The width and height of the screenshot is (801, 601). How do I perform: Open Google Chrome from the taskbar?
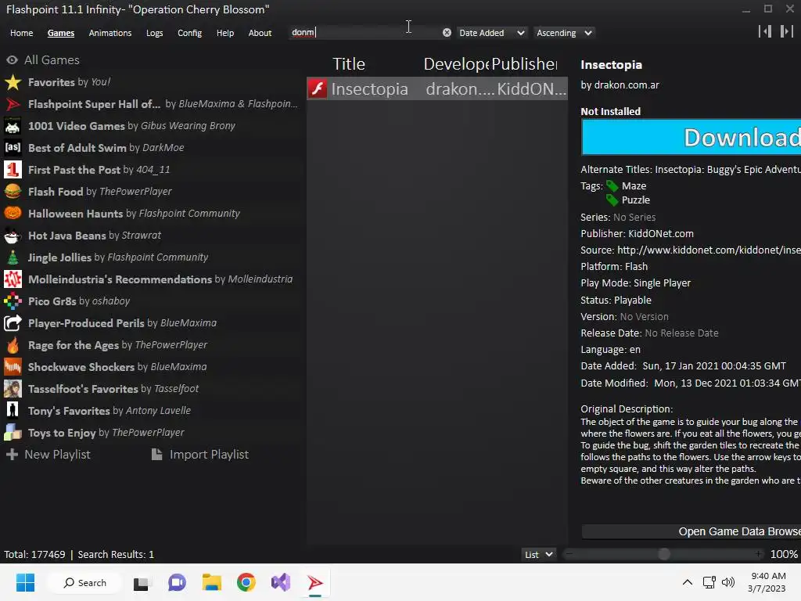pos(246,582)
